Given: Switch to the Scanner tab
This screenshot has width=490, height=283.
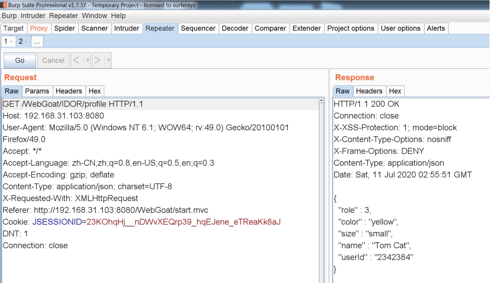Looking at the screenshot, I should point(95,29).
